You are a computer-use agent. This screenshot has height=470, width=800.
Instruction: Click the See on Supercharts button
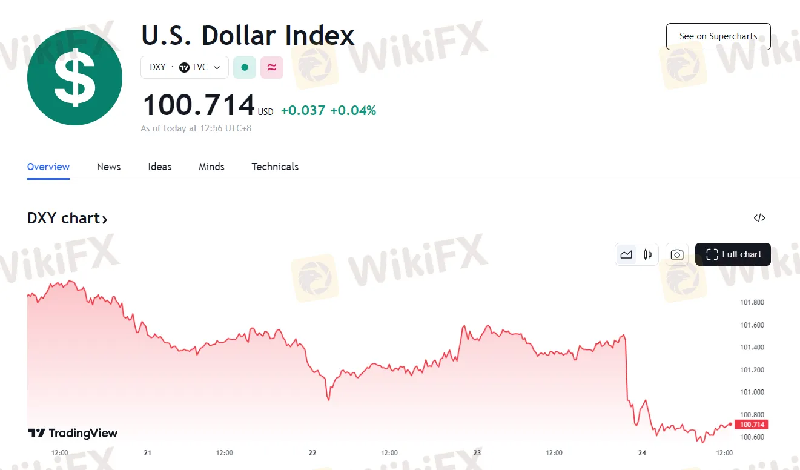click(718, 36)
